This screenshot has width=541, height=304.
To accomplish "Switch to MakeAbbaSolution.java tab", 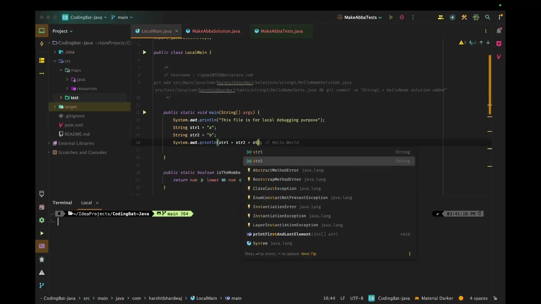I will (x=213, y=31).
